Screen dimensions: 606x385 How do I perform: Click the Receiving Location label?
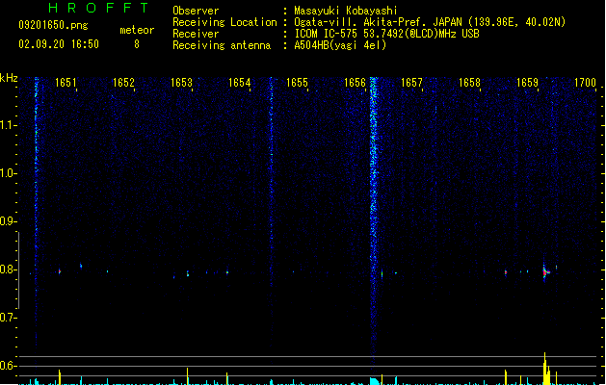(x=224, y=22)
